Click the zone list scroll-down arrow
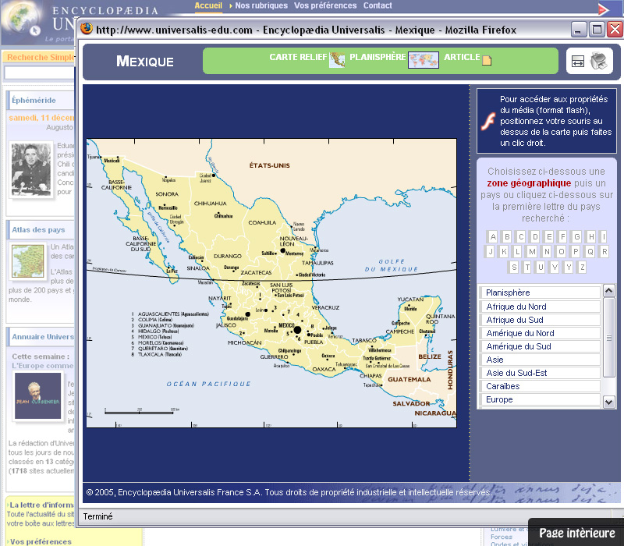 click(609, 402)
